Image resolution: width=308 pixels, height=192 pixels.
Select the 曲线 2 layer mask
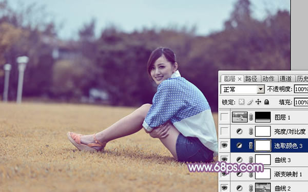(263, 187)
